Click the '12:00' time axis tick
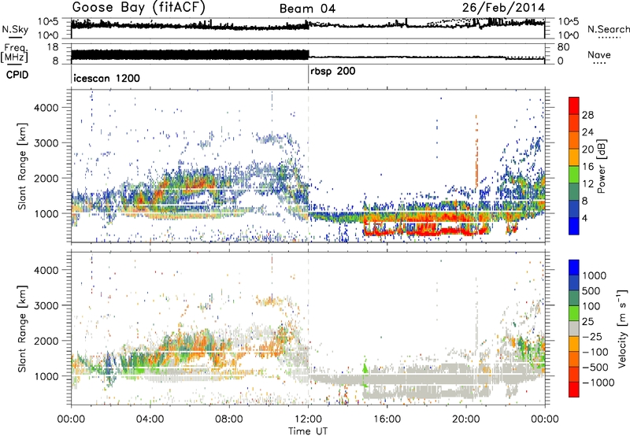The image size is (630, 436). tap(308, 419)
